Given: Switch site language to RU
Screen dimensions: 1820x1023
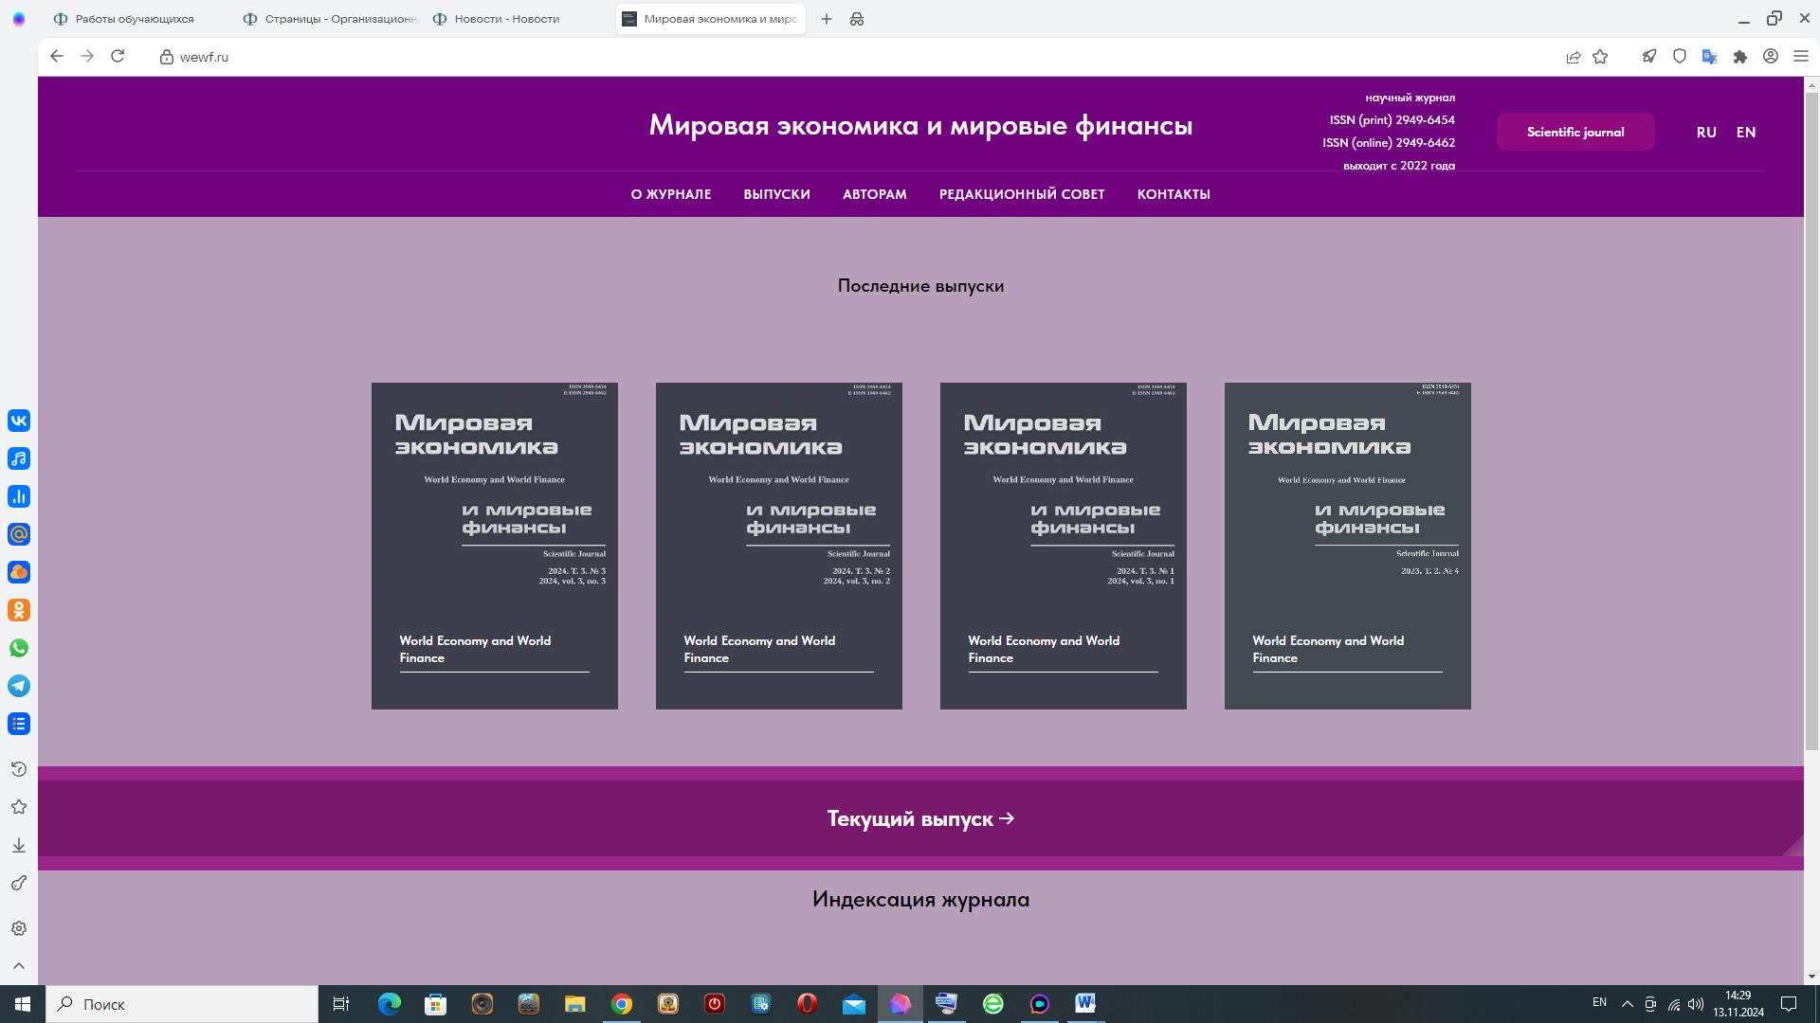Looking at the screenshot, I should click(1706, 133).
